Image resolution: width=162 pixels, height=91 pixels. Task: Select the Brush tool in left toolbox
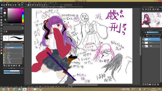(x=1, y=8)
